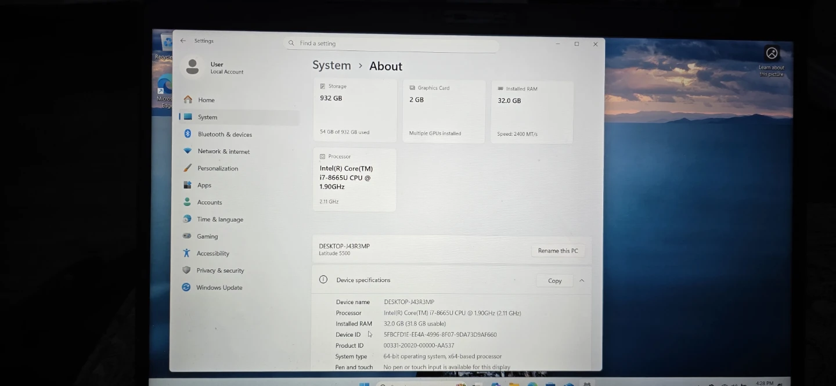Open the Graphics Card 2 GB card
This screenshot has height=386, width=836.
pos(444,111)
